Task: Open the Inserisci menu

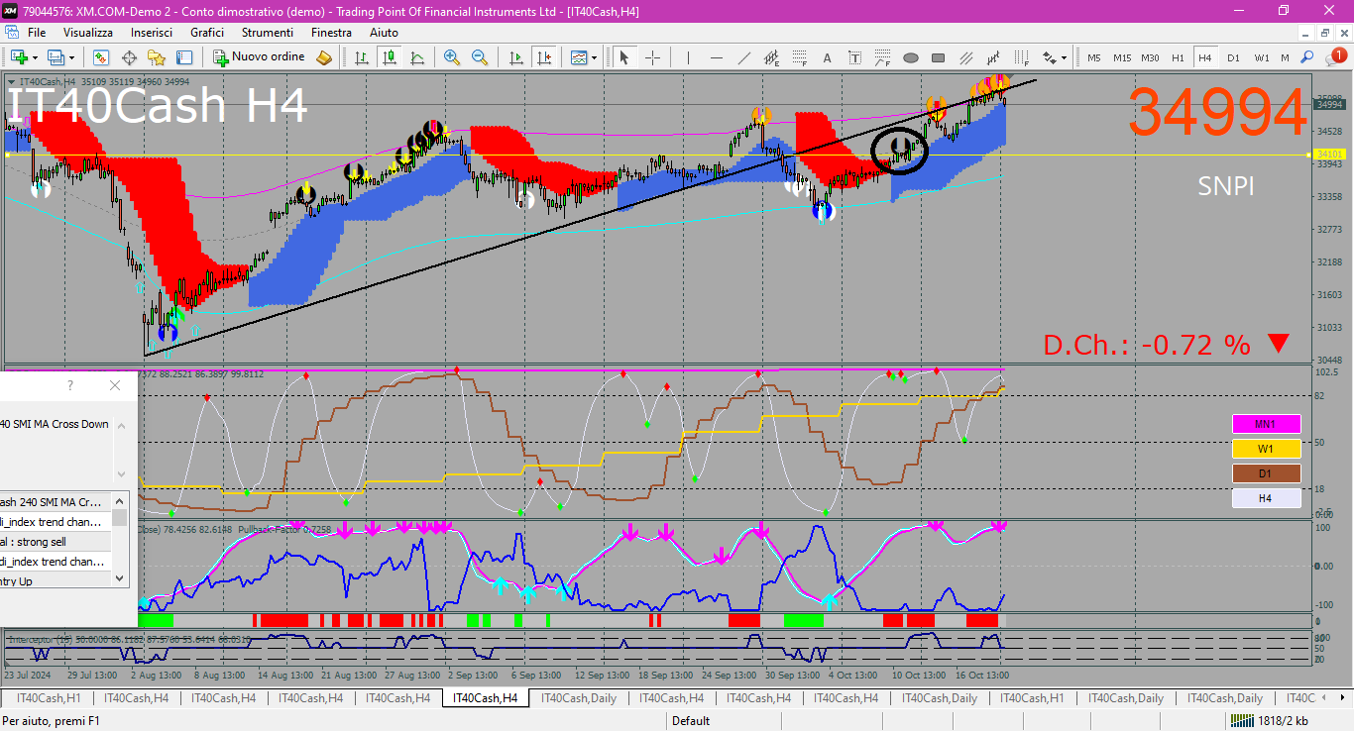Action: pos(152,33)
